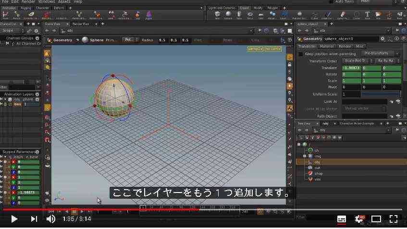Open the Assets menu
407x229 pixels.
[64, 1]
